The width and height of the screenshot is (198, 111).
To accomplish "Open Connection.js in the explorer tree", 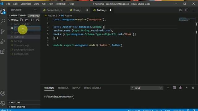I will (x=24, y=45).
